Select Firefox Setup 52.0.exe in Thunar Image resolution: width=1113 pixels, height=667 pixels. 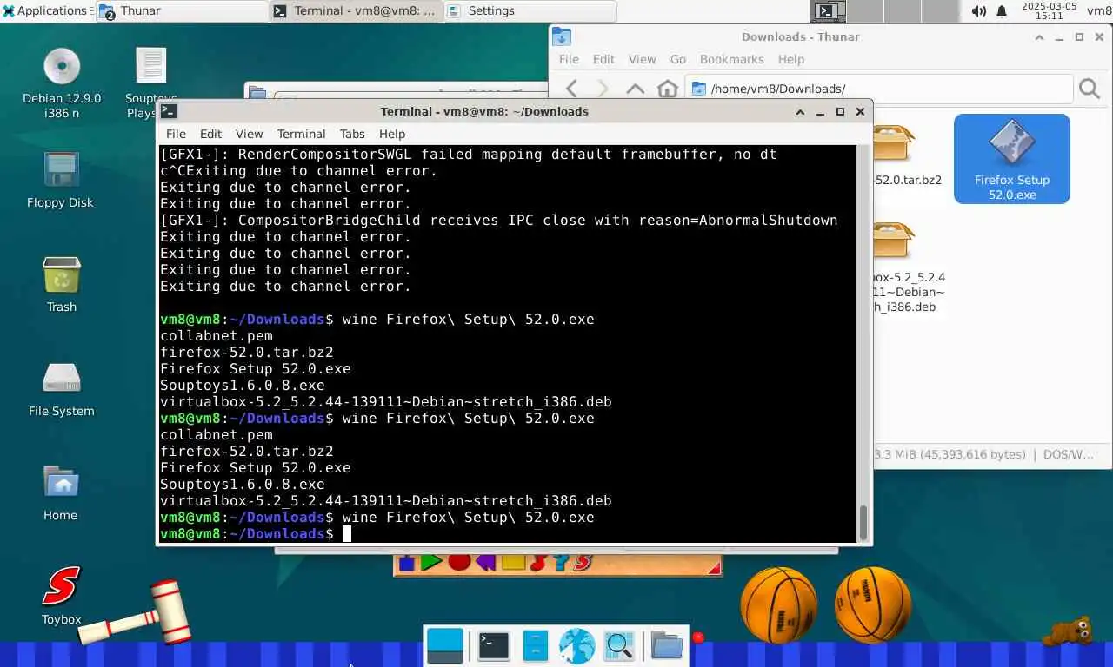(1012, 159)
